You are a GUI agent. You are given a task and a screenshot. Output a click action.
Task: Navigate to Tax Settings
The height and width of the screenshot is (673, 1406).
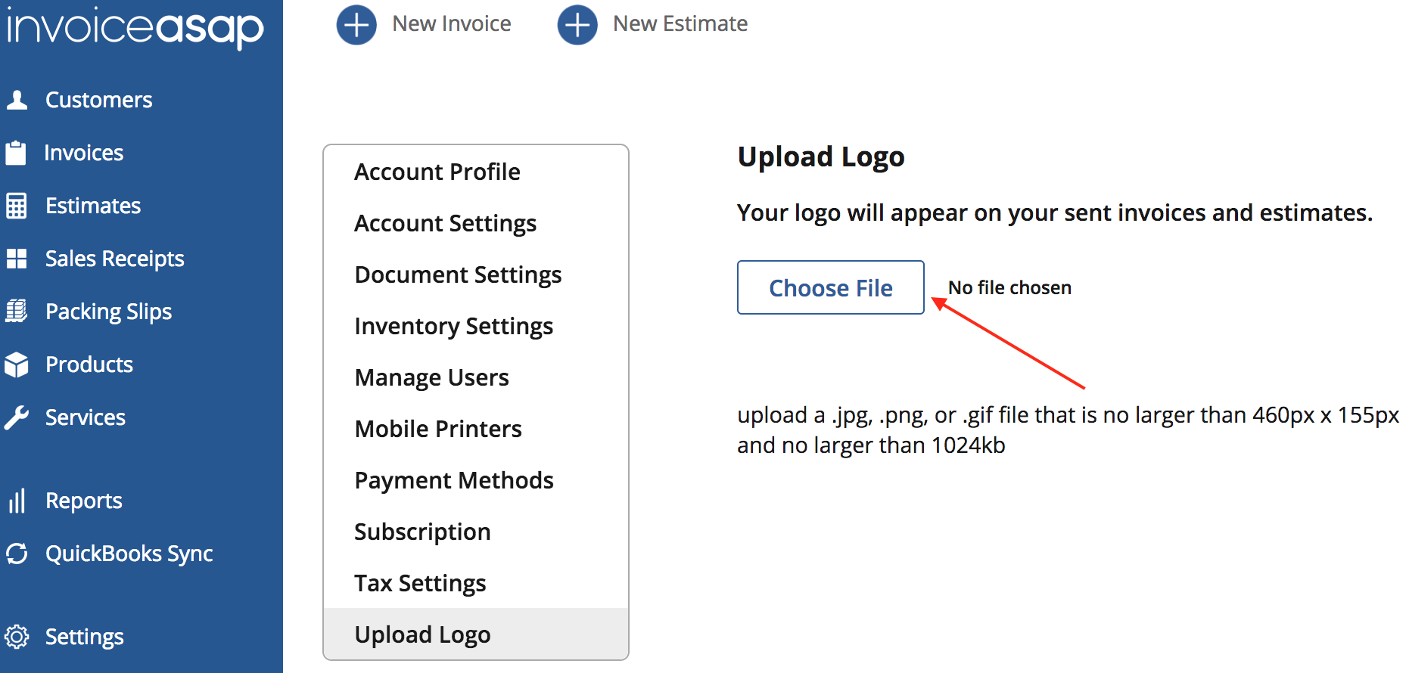420,583
